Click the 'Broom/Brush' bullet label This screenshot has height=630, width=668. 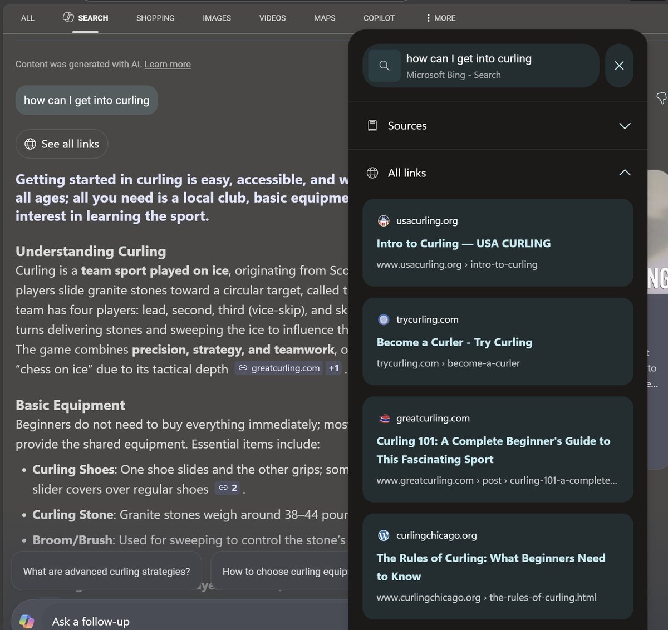72,540
